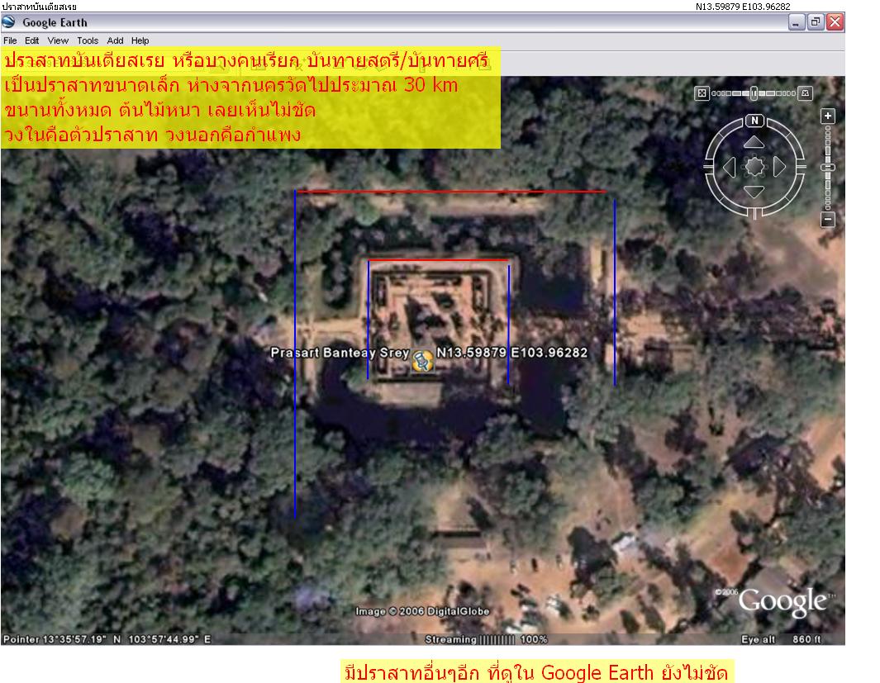Click the Image 2006 DigitalGlobe copyright text
This screenshot has height=683, width=880.
tap(422, 611)
